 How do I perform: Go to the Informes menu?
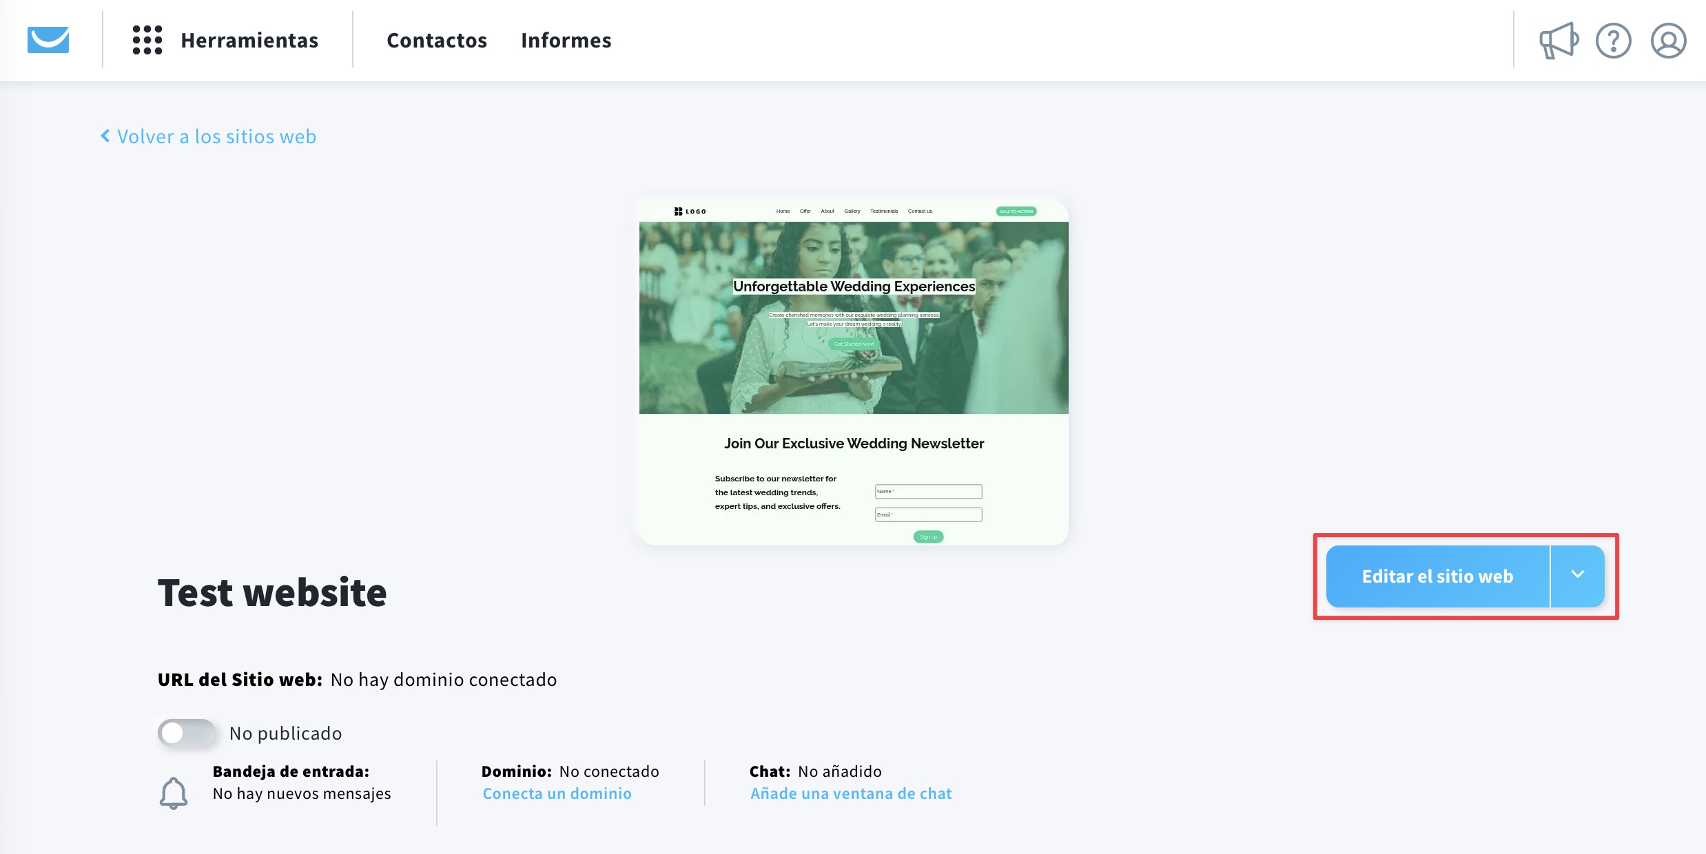pos(566,41)
